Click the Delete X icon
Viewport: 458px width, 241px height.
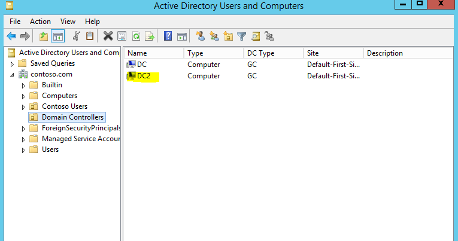tap(108, 36)
